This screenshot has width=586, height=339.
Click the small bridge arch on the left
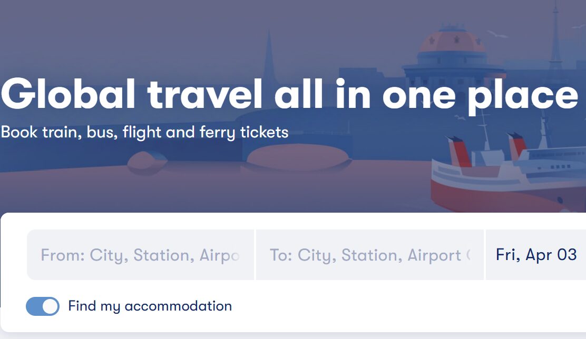[x=148, y=159]
